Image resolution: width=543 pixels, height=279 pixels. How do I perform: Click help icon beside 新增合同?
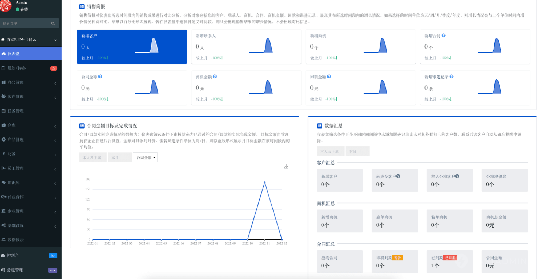coord(443,36)
